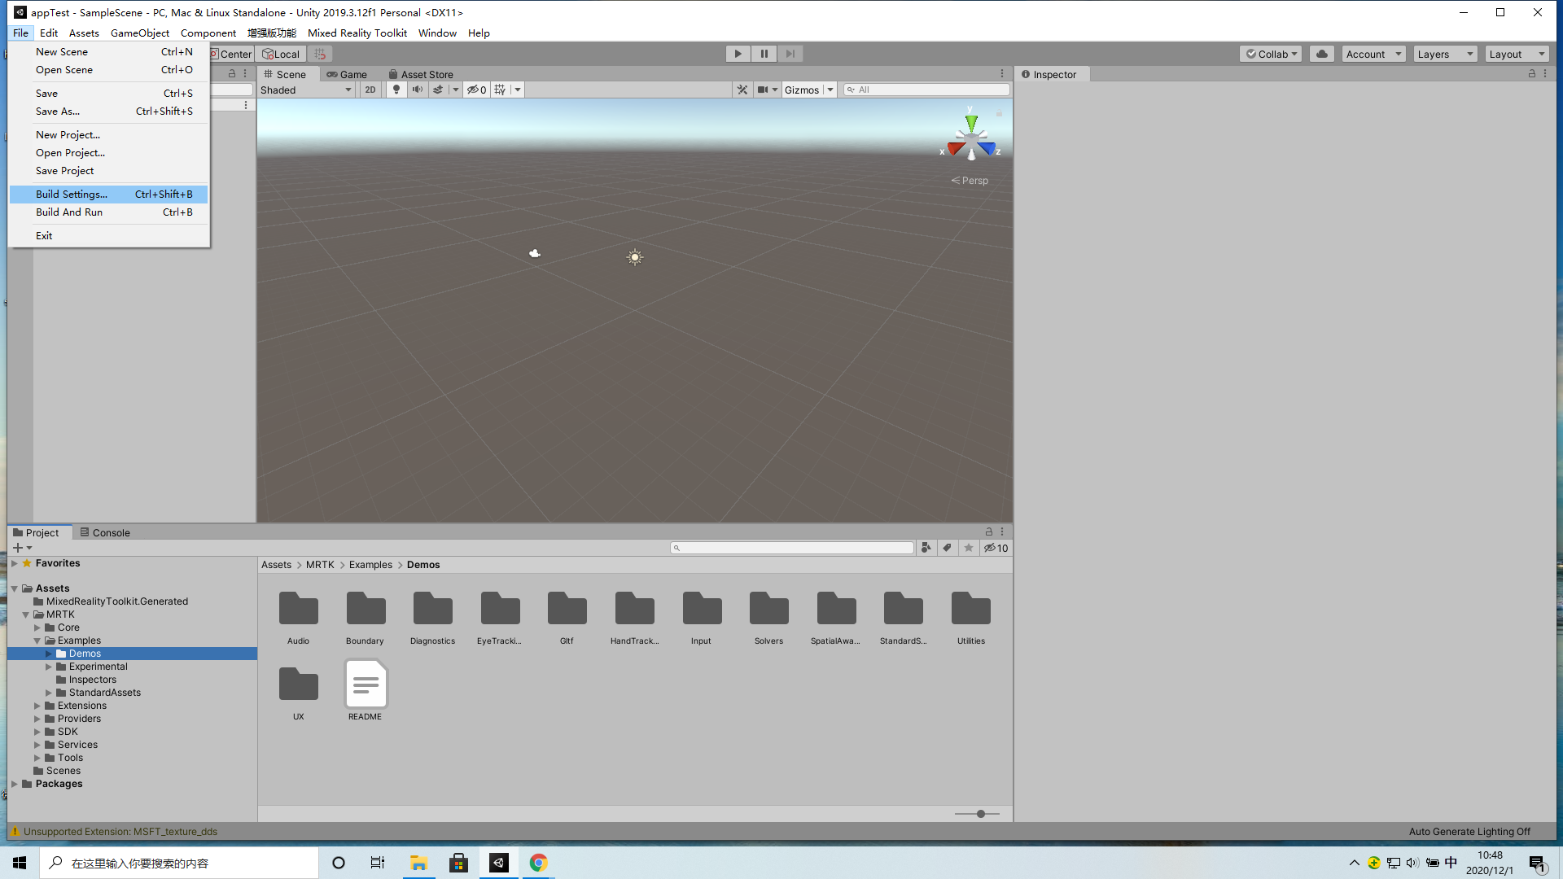Toggle 2D mode in the Scene view
The image size is (1563, 879).
370,90
